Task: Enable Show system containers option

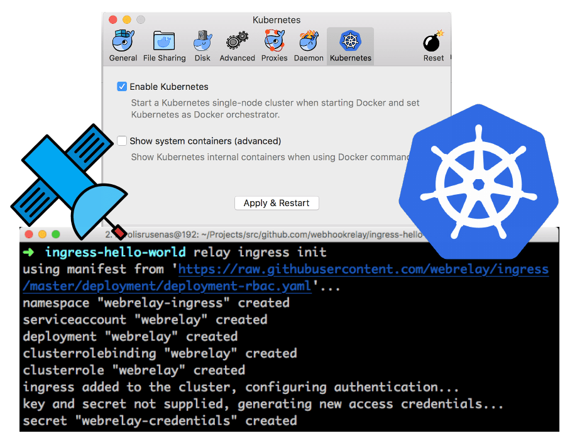Action: point(122,141)
